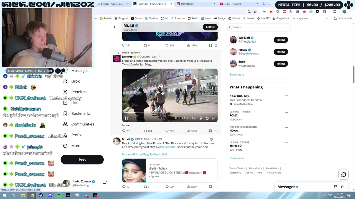Like the Dexerto post with 7.9K likes

click(x=170, y=131)
